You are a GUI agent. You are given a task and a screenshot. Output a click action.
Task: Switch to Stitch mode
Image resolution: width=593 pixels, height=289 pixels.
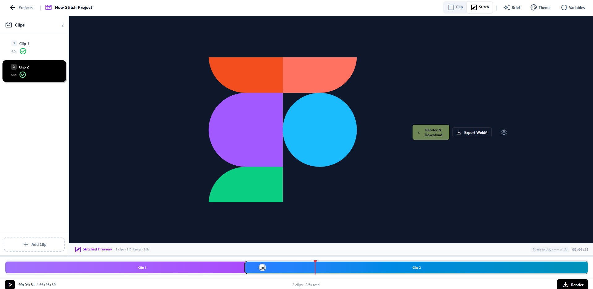coord(480,7)
